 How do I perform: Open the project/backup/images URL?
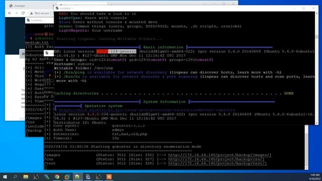[220, 155]
